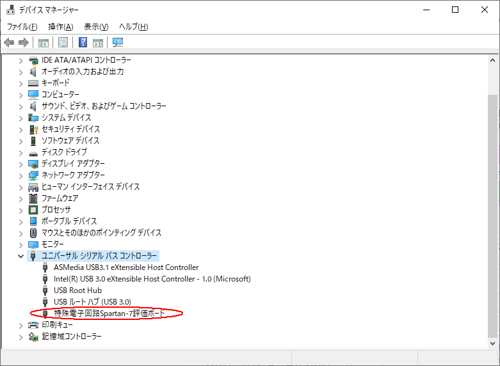This screenshot has height=366, width=500.
Task: Click the blue Help question mark icon
Action: pos(83,43)
